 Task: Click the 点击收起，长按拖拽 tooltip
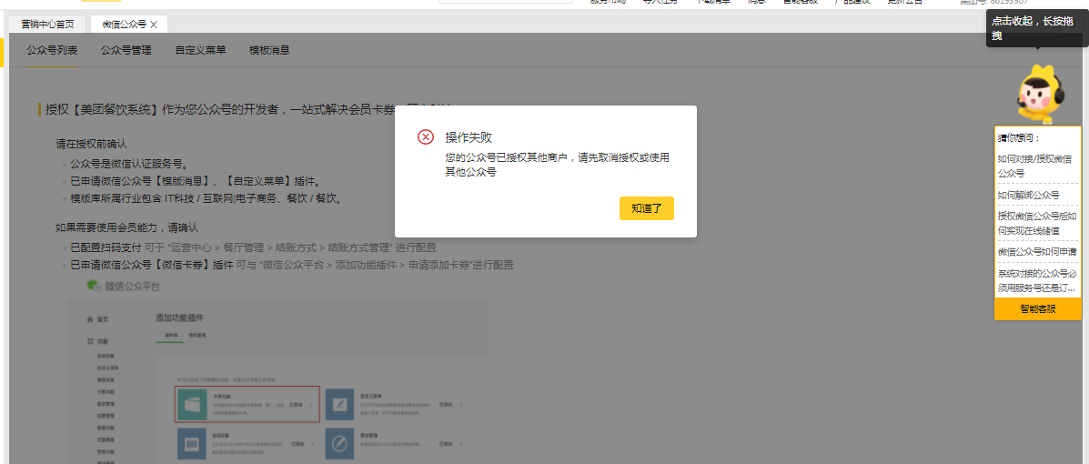coord(1037,28)
